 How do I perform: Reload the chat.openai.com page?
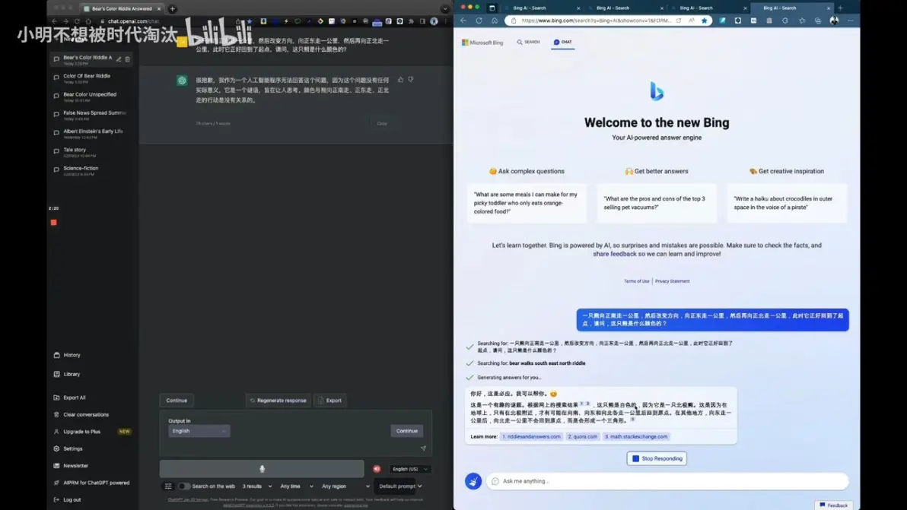(x=76, y=21)
